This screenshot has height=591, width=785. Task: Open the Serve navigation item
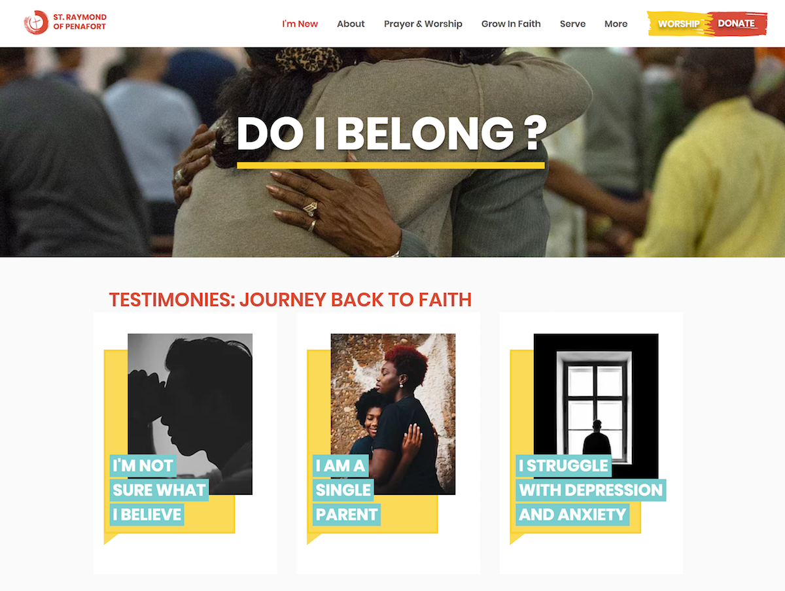[572, 24]
